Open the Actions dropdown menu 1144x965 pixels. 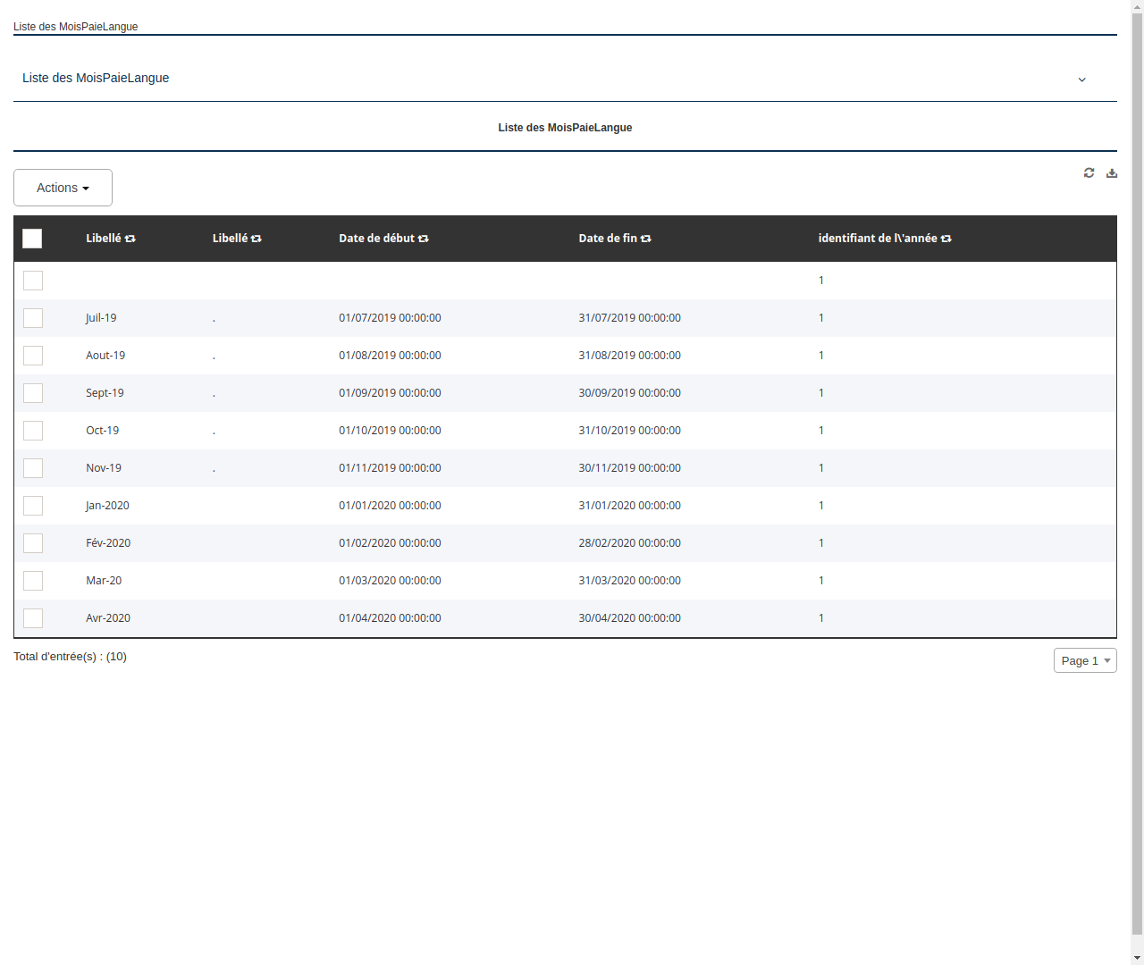pyautogui.click(x=63, y=188)
